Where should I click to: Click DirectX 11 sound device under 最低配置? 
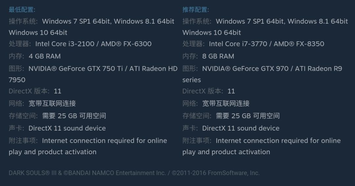[x=67, y=128]
